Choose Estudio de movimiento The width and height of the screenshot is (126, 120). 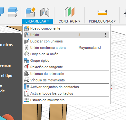pos(66,100)
